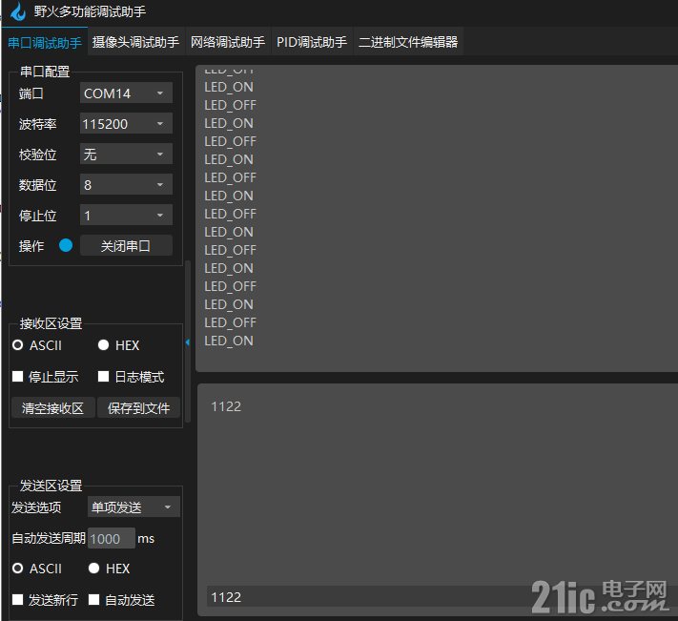Enable the 发送新行 checkbox
The height and width of the screenshot is (621, 678).
point(18,599)
